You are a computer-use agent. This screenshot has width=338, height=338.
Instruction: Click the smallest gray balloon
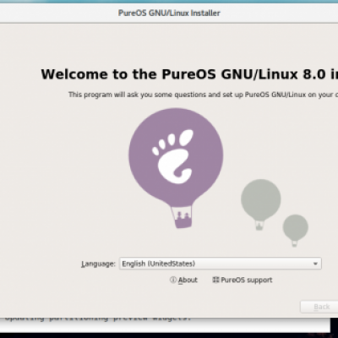click(x=296, y=227)
